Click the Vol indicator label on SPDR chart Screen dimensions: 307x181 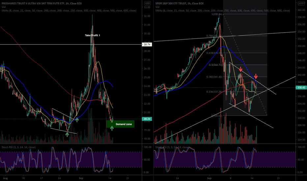click(157, 7)
